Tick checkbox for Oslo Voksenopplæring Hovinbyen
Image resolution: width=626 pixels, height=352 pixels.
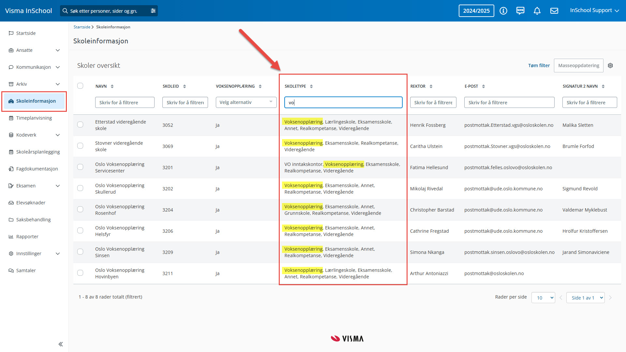click(x=80, y=273)
